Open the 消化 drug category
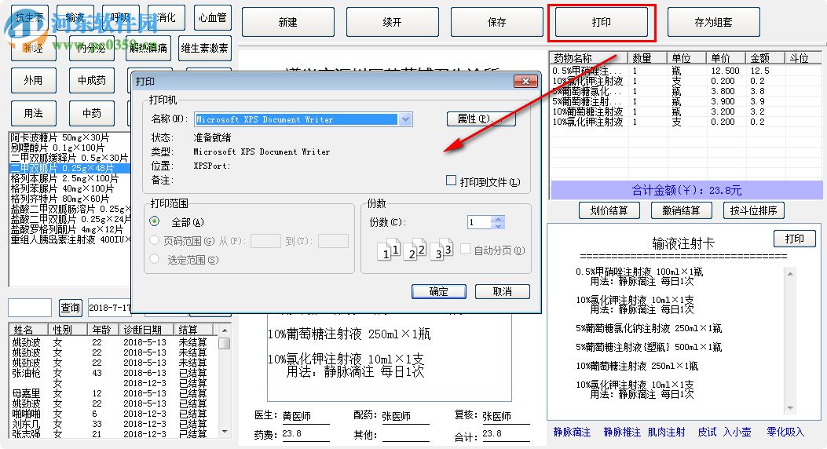 tap(166, 17)
